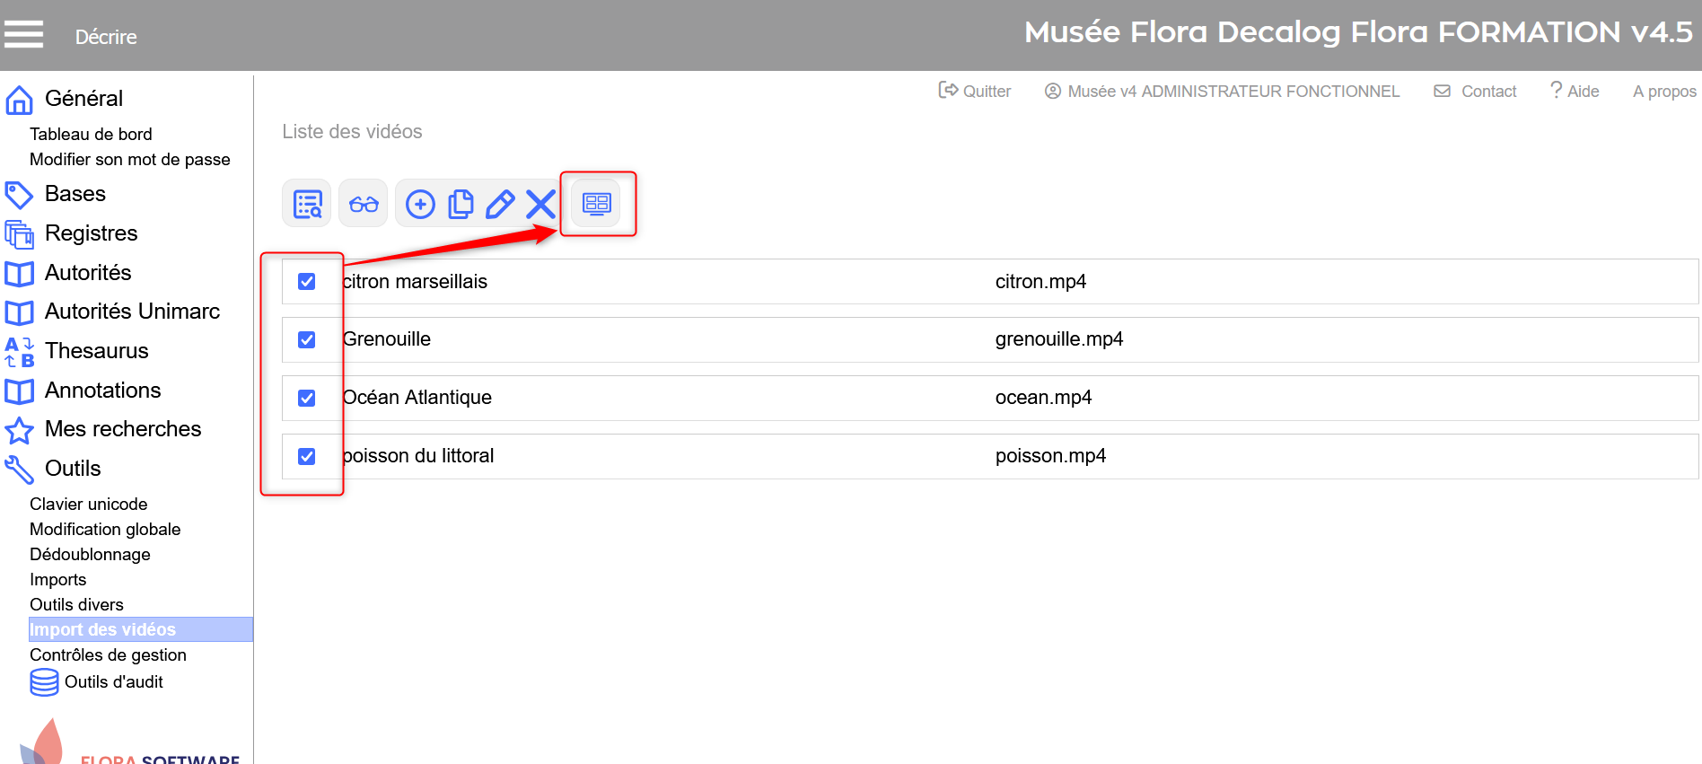Toggle the Océan Atlantique checkbox
Image resolution: width=1702 pixels, height=764 pixels.
click(x=307, y=398)
